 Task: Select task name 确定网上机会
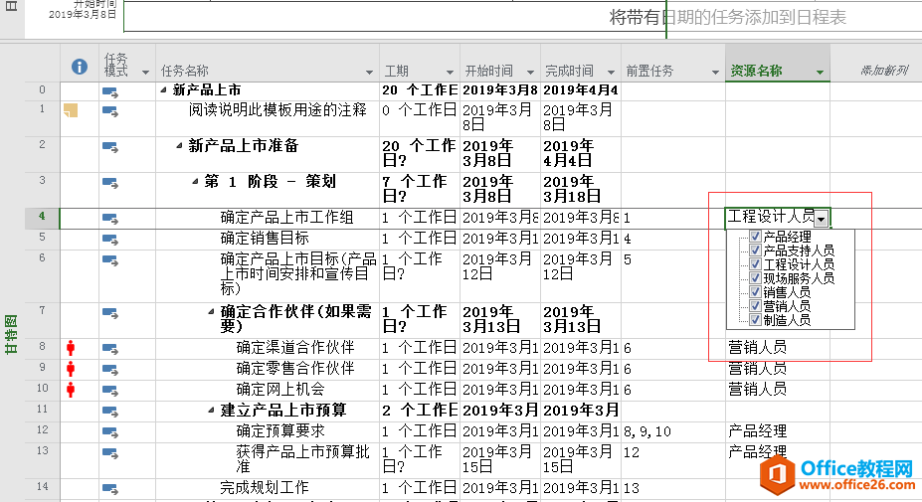click(280, 390)
